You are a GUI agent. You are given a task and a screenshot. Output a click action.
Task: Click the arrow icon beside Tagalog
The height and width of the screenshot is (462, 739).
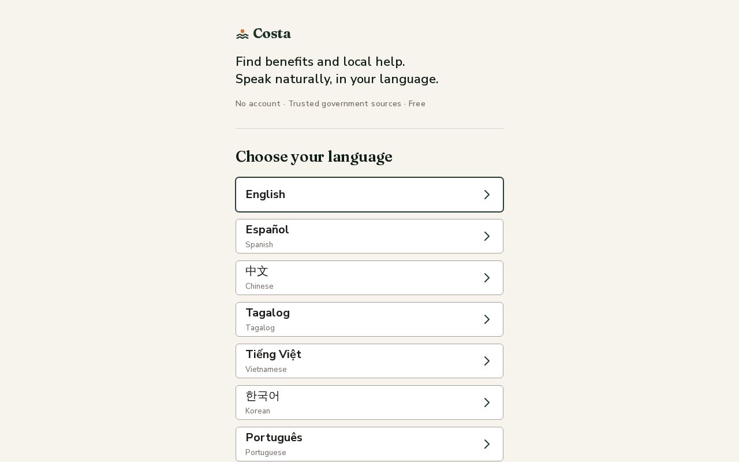point(487,319)
